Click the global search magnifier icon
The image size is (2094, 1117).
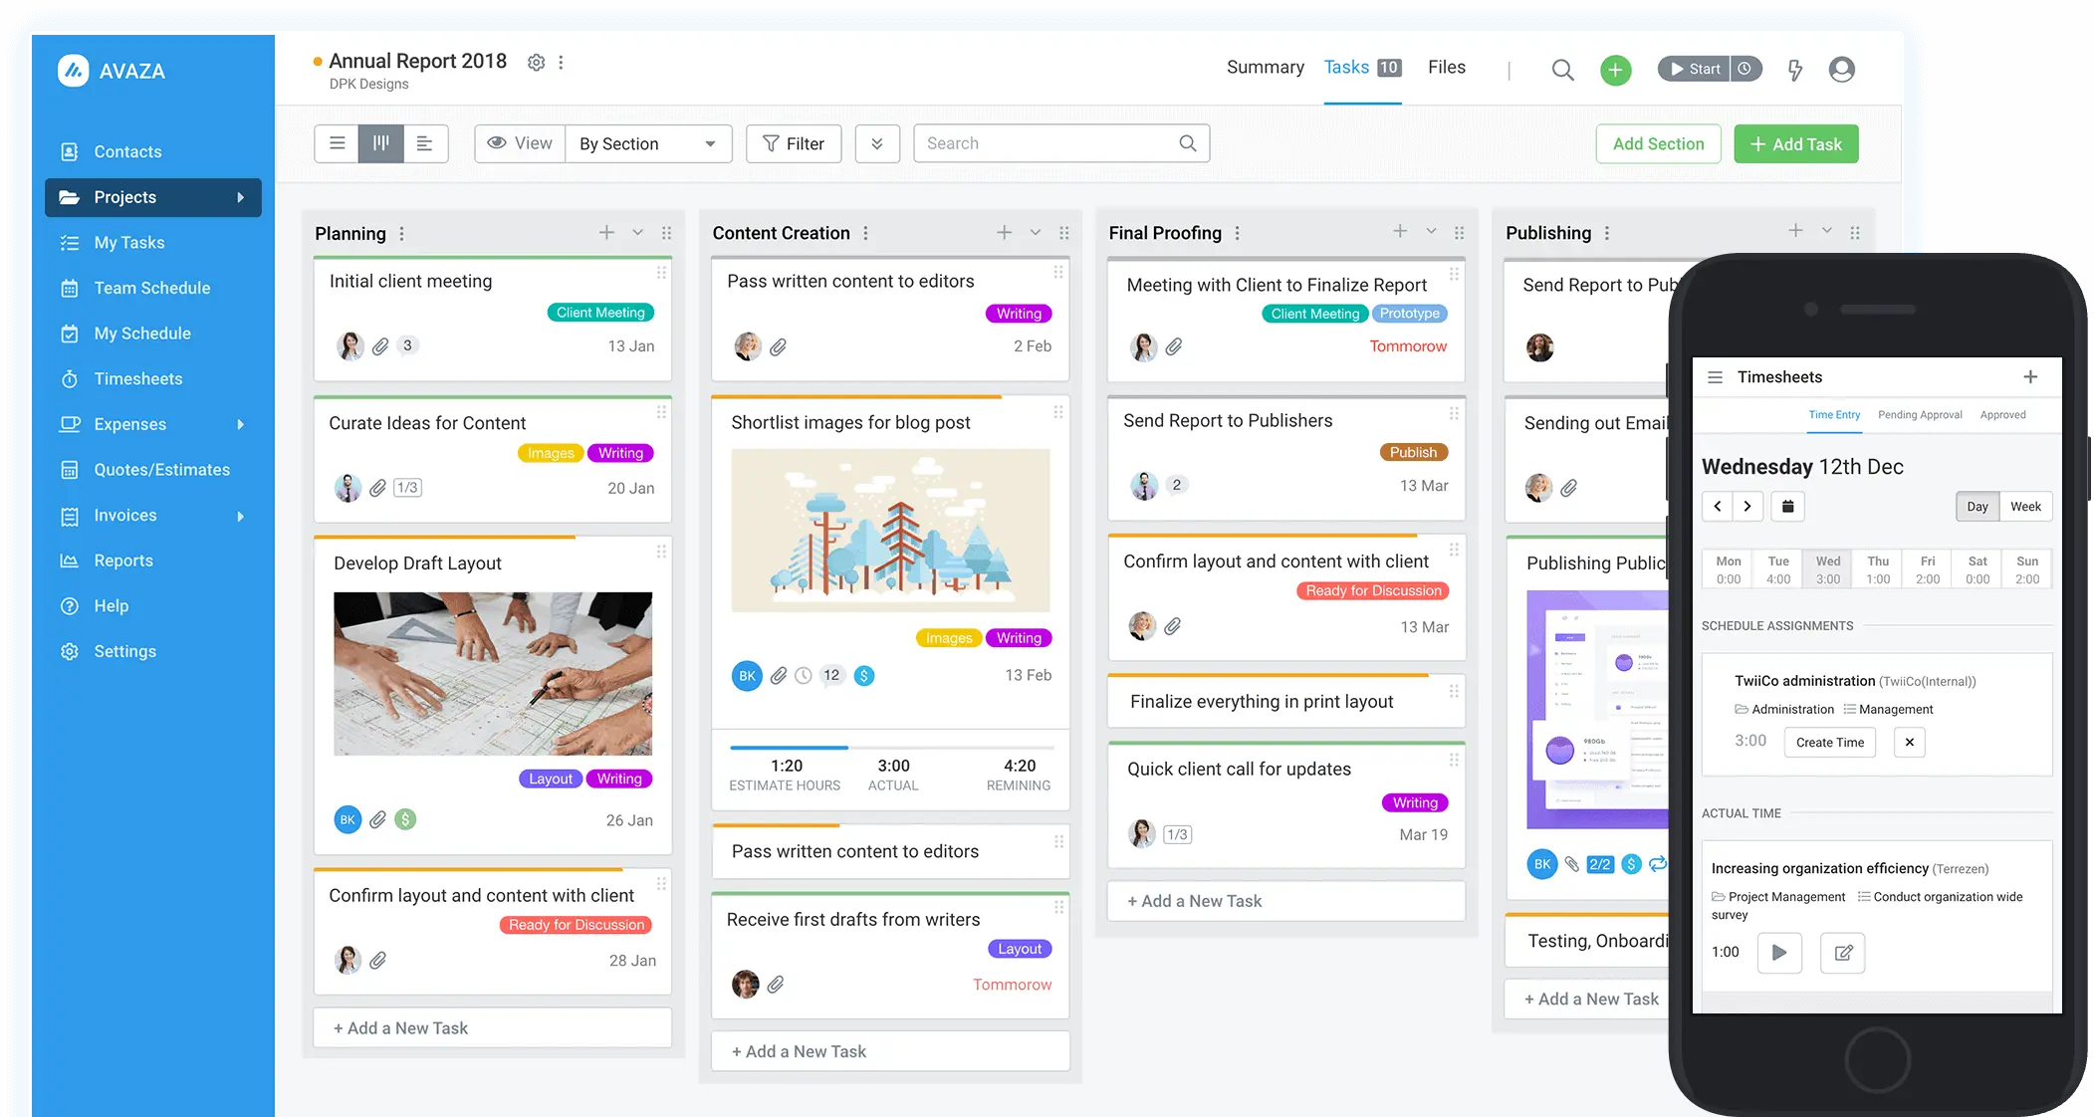click(1562, 69)
